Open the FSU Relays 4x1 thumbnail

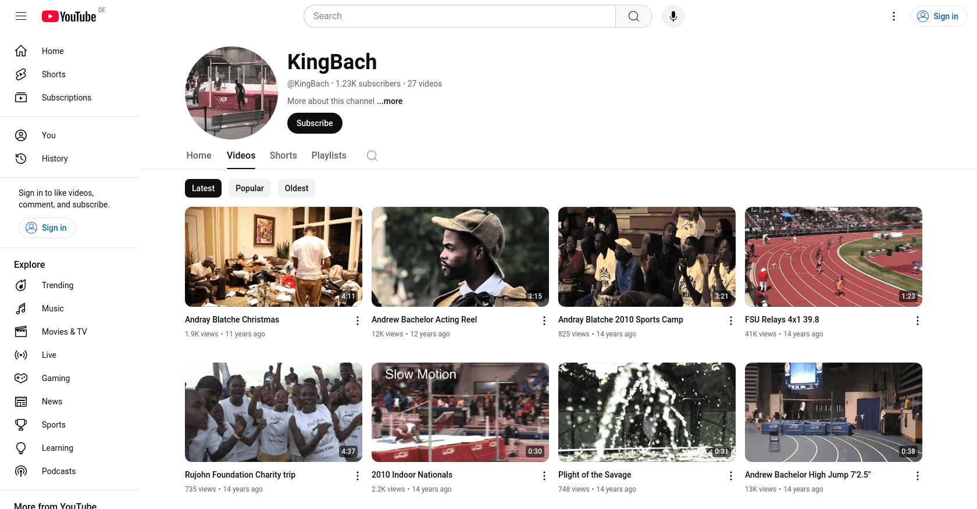[x=833, y=257]
